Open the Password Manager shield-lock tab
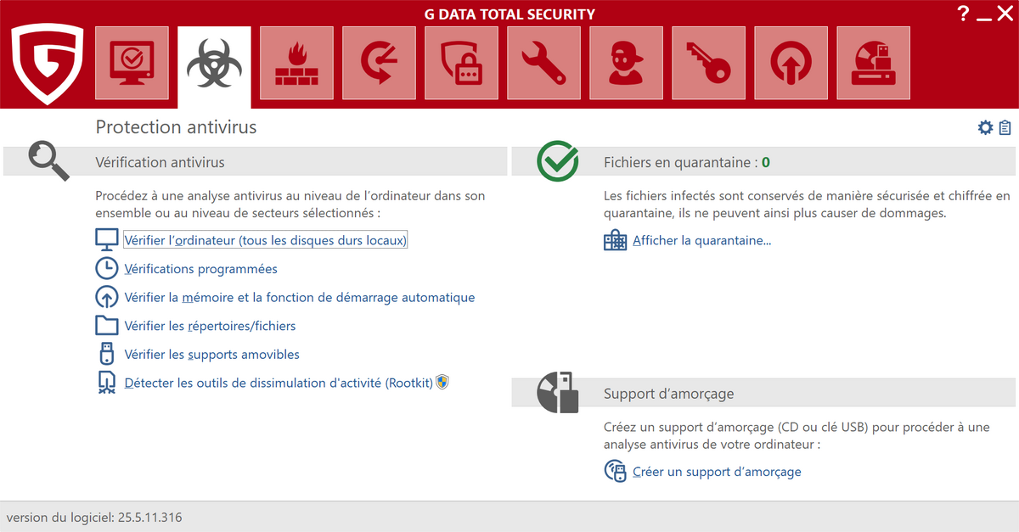Image resolution: width=1019 pixels, height=532 pixels. 461,63
